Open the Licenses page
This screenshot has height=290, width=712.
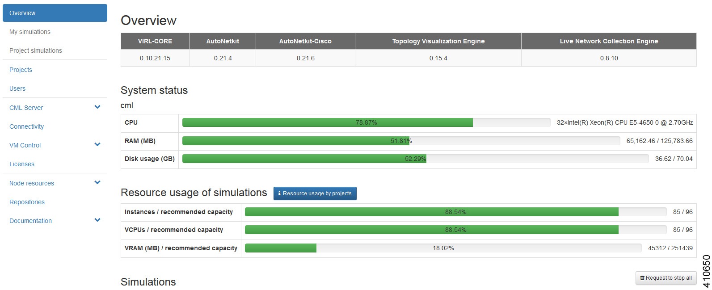point(22,164)
